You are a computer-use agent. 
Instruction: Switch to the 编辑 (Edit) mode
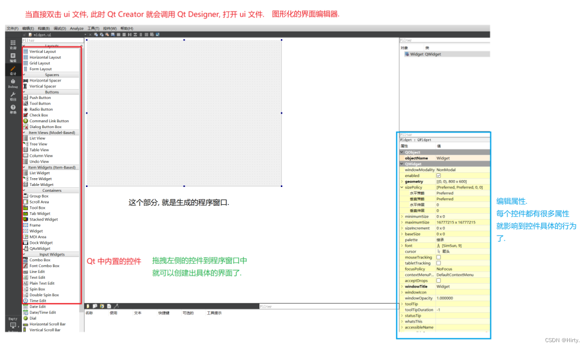13,58
